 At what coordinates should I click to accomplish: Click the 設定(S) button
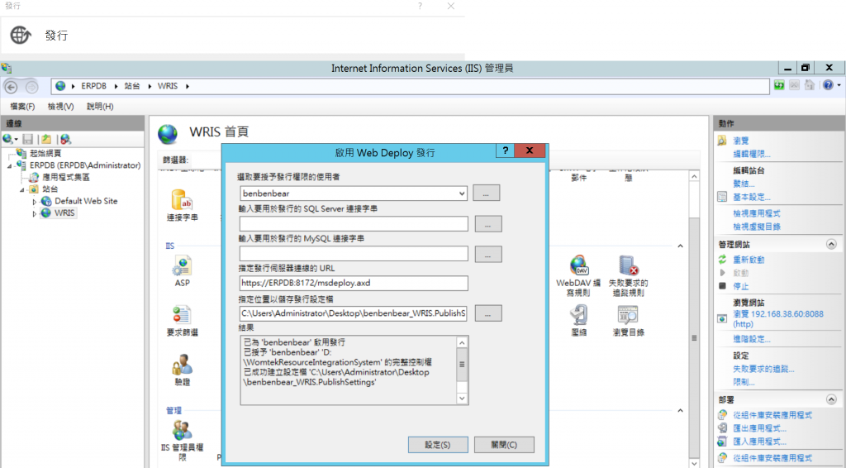pyautogui.click(x=438, y=445)
